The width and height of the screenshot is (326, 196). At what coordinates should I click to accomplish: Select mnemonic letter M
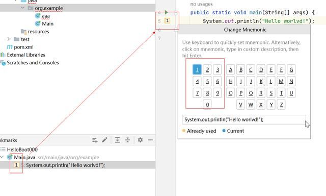pyautogui.click(x=281, y=81)
